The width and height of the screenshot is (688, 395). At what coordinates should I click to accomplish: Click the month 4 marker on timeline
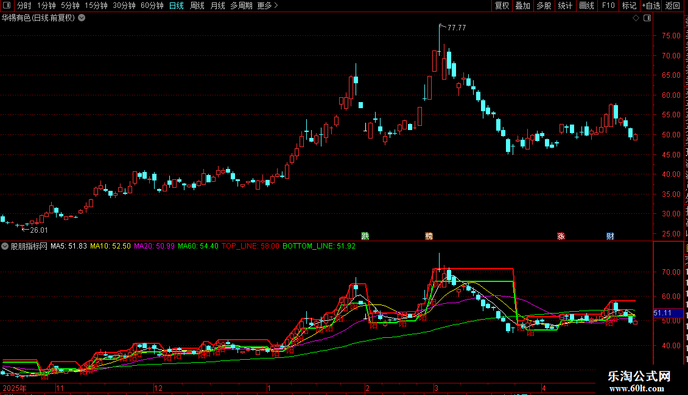(x=544, y=388)
